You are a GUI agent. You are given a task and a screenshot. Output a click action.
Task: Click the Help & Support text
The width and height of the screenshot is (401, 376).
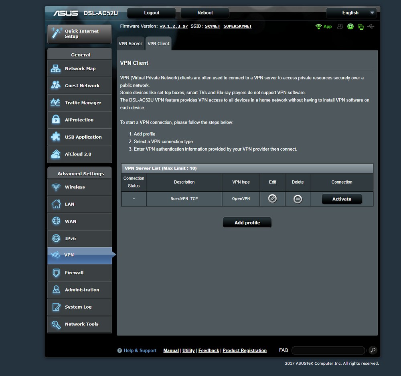140,350
